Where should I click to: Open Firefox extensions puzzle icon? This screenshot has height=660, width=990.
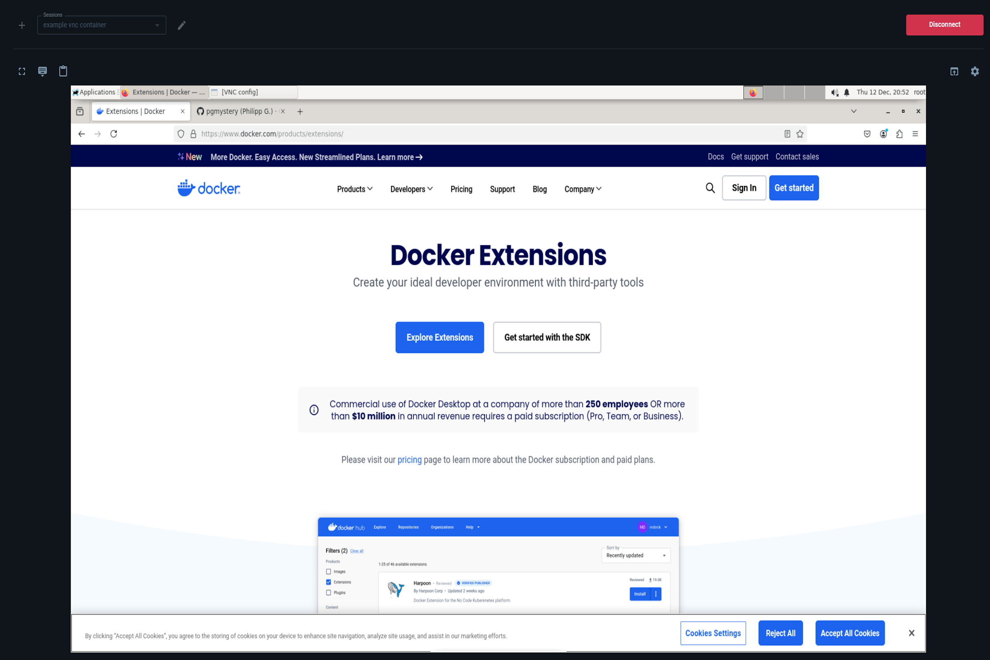pyautogui.click(x=899, y=134)
